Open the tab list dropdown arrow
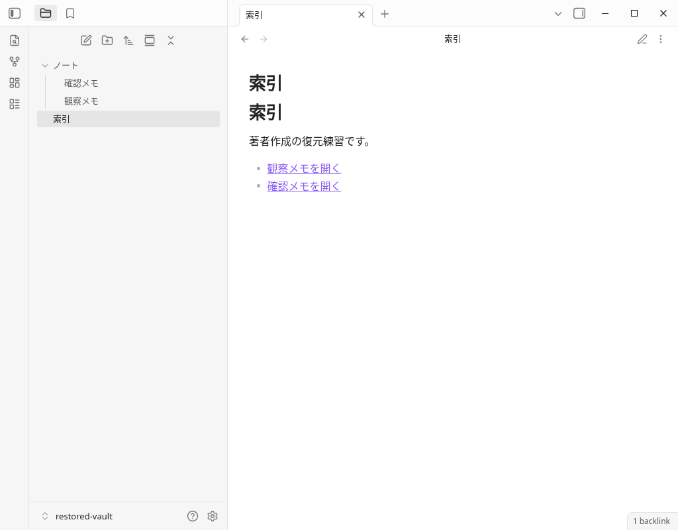This screenshot has height=530, width=678. tap(557, 14)
